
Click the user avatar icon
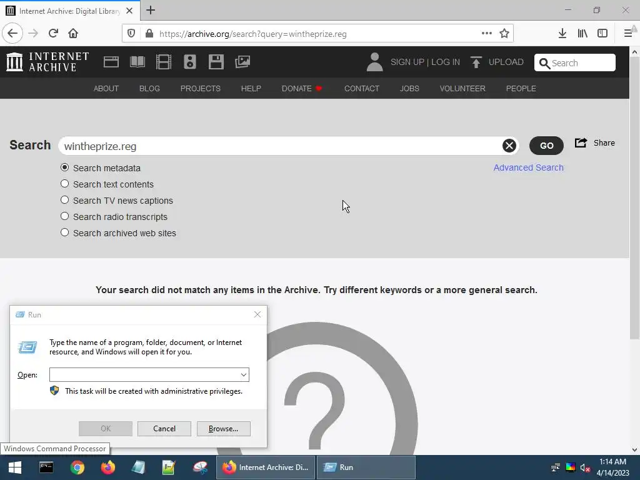point(374,62)
